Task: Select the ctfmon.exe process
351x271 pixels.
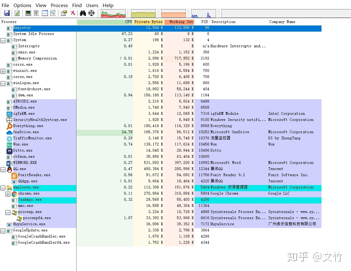Action: coord(161,157)
